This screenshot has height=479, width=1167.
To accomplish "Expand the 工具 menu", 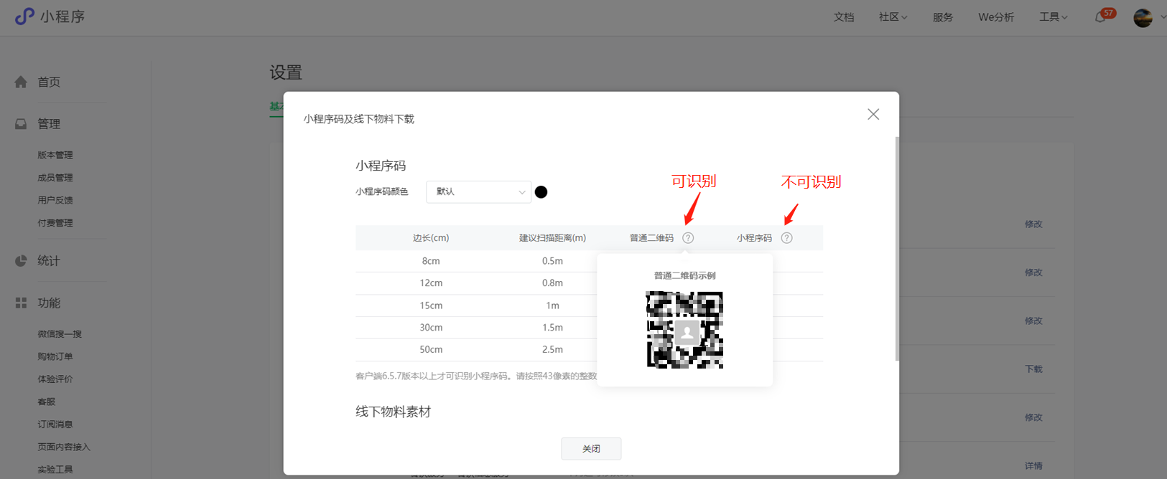I will [1053, 17].
